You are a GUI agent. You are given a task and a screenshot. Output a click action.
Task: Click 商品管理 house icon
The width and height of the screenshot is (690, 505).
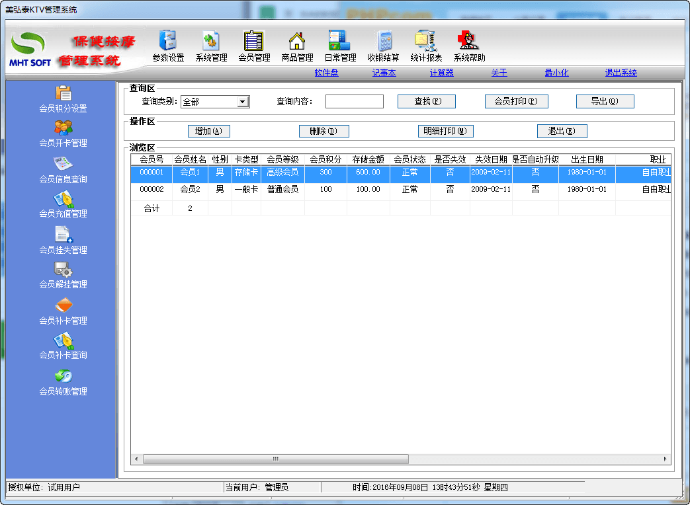(x=297, y=41)
